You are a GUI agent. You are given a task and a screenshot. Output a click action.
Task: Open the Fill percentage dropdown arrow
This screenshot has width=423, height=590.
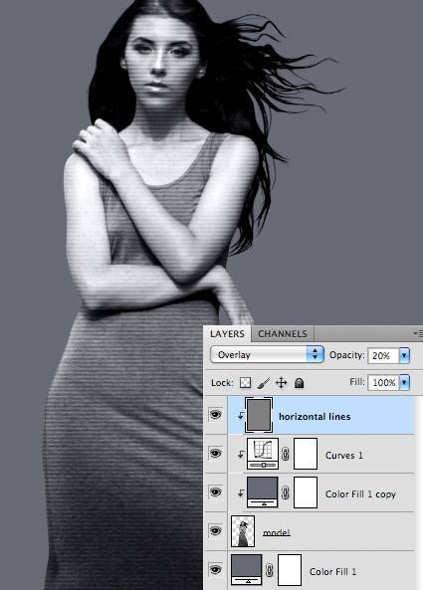[404, 383]
